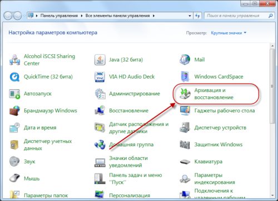The height and width of the screenshot is (201, 278).
Task: Open Панель задач и меню Пуск icon
Action: [x=100, y=178]
